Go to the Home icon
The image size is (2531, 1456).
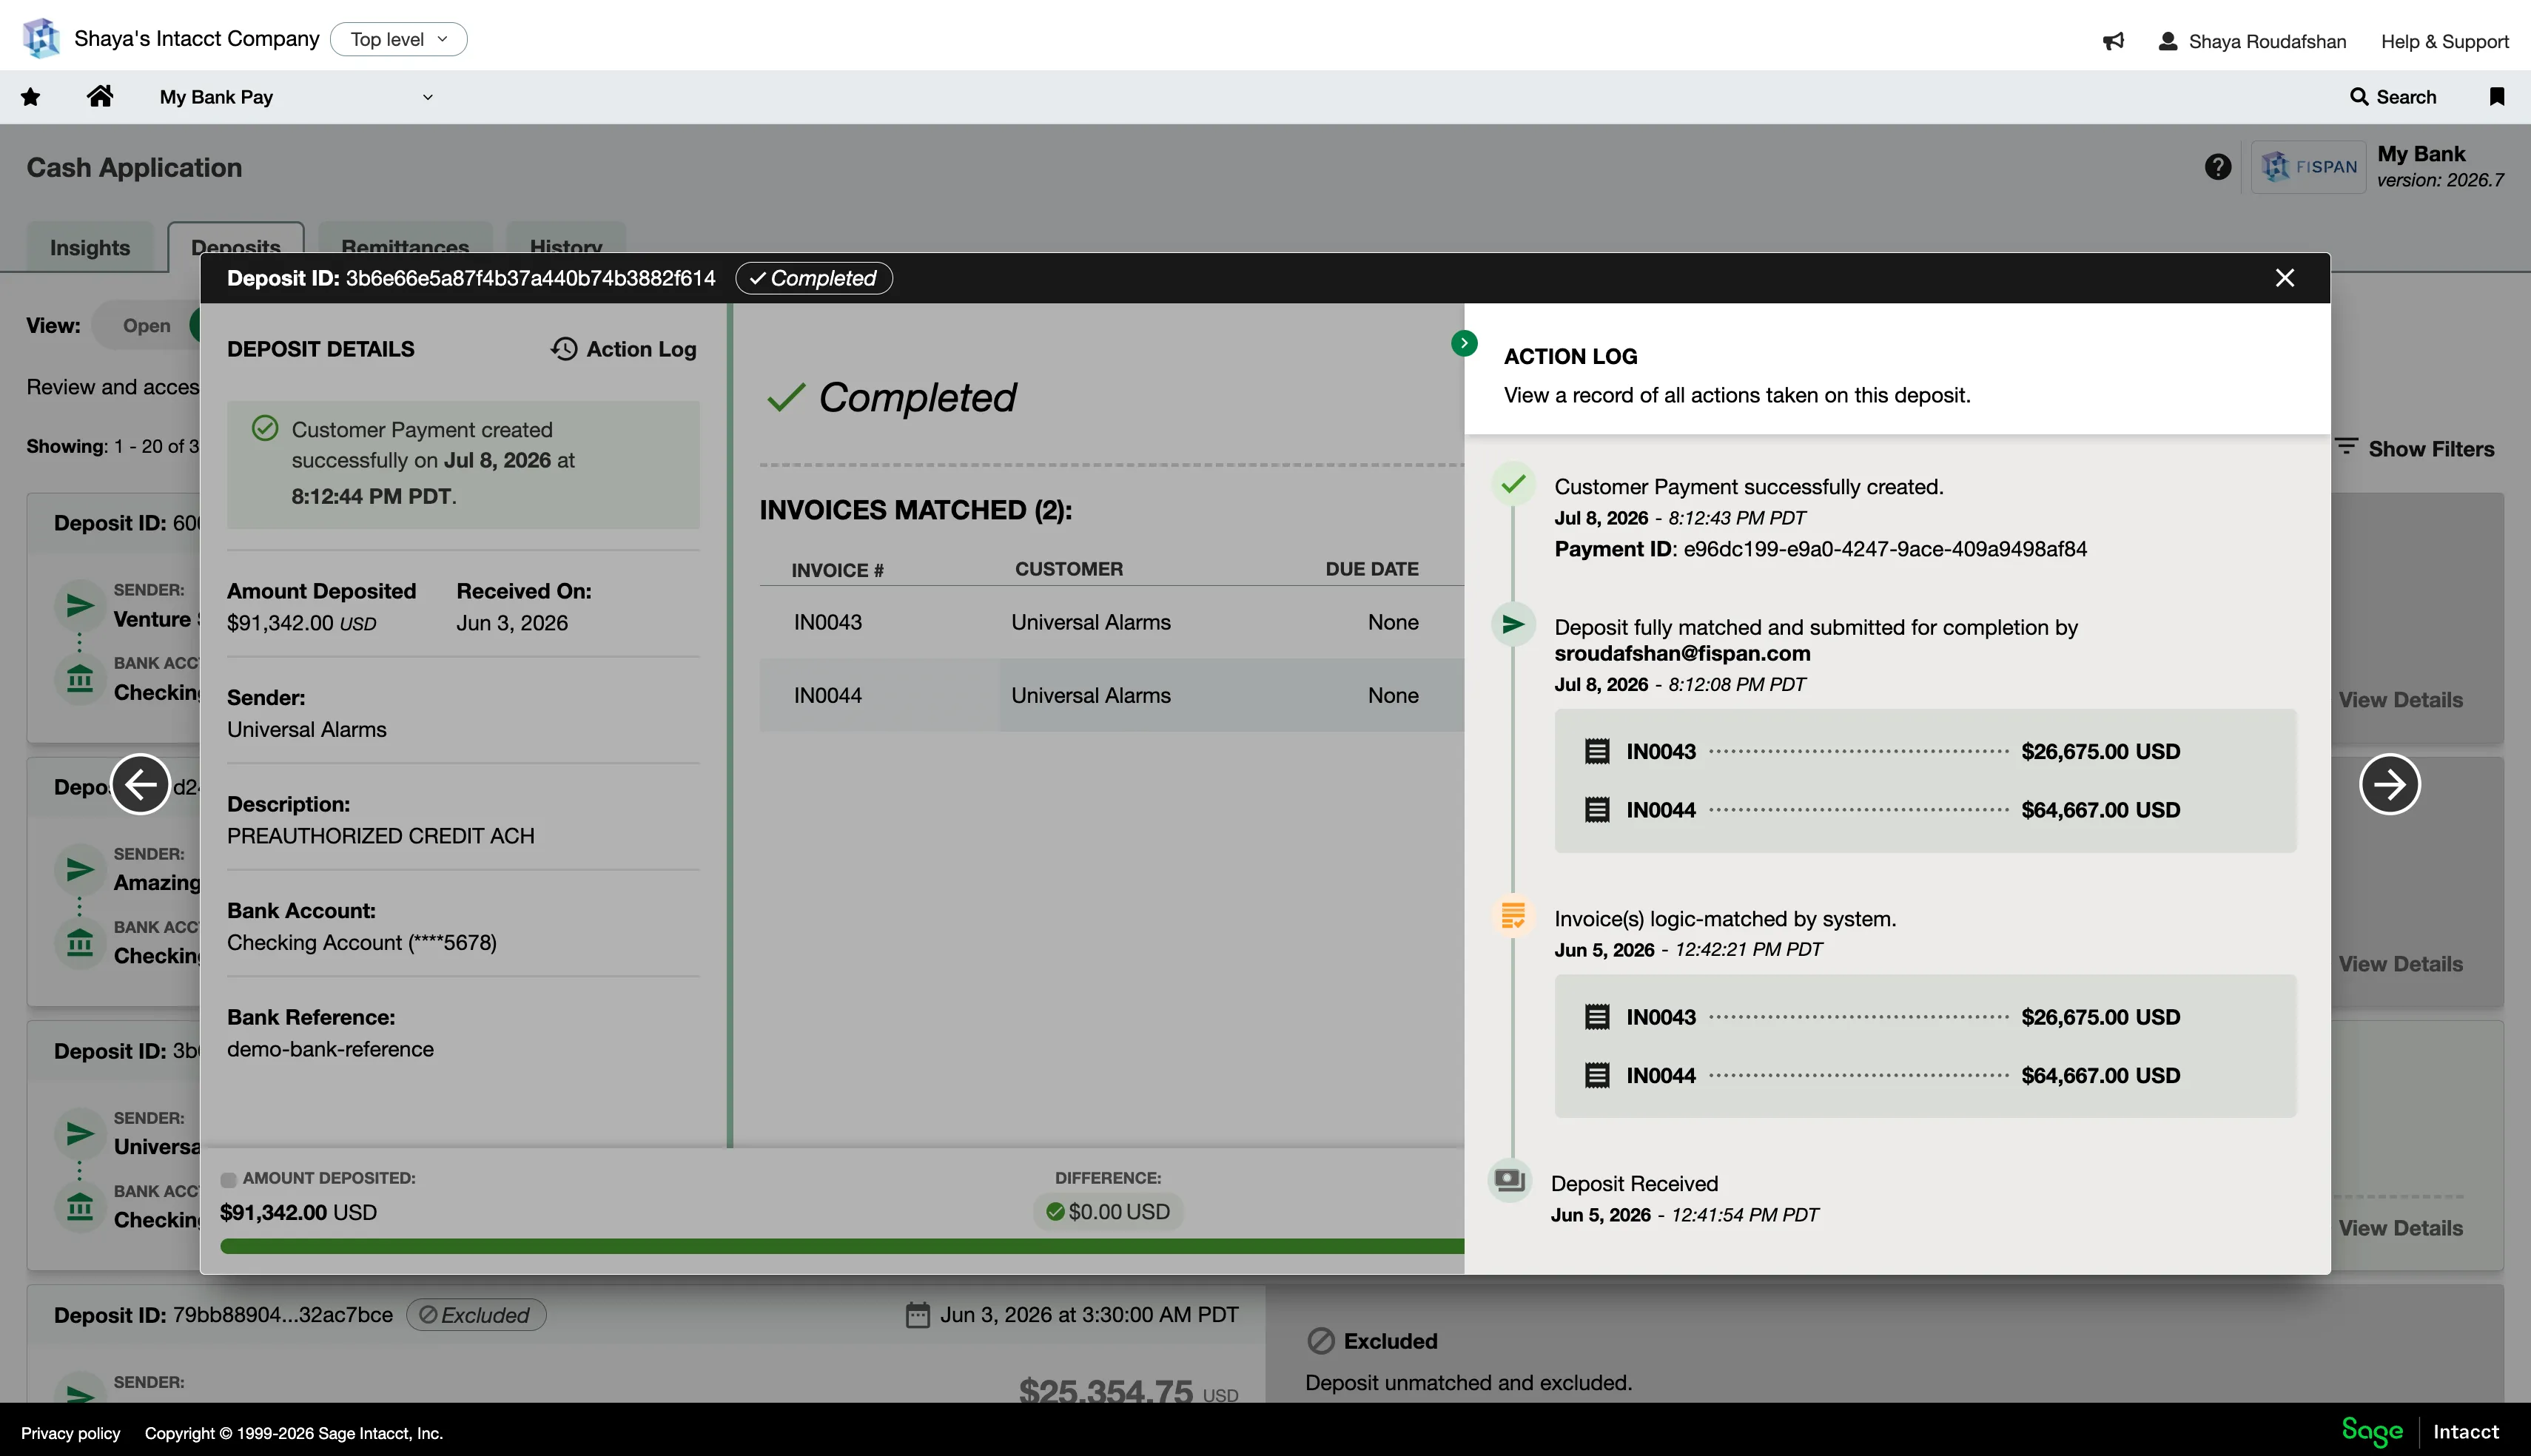(100, 96)
